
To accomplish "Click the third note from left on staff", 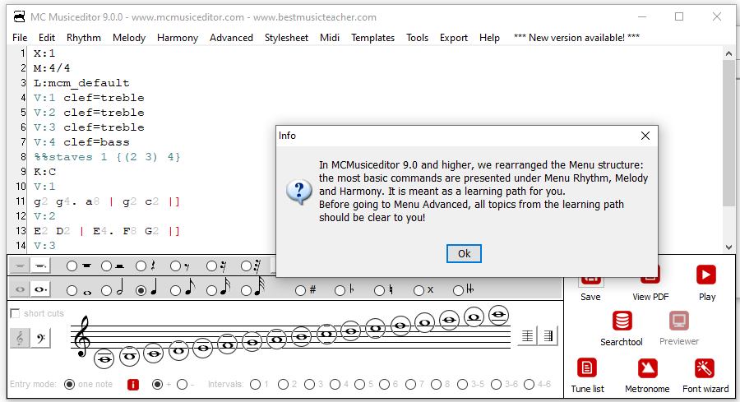I will pos(154,353).
